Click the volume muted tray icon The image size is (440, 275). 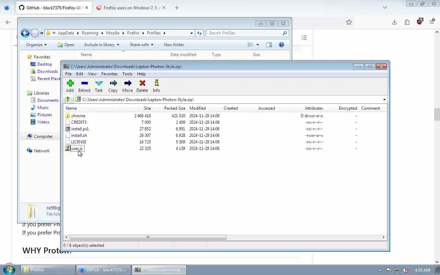pyautogui.click(x=405, y=270)
